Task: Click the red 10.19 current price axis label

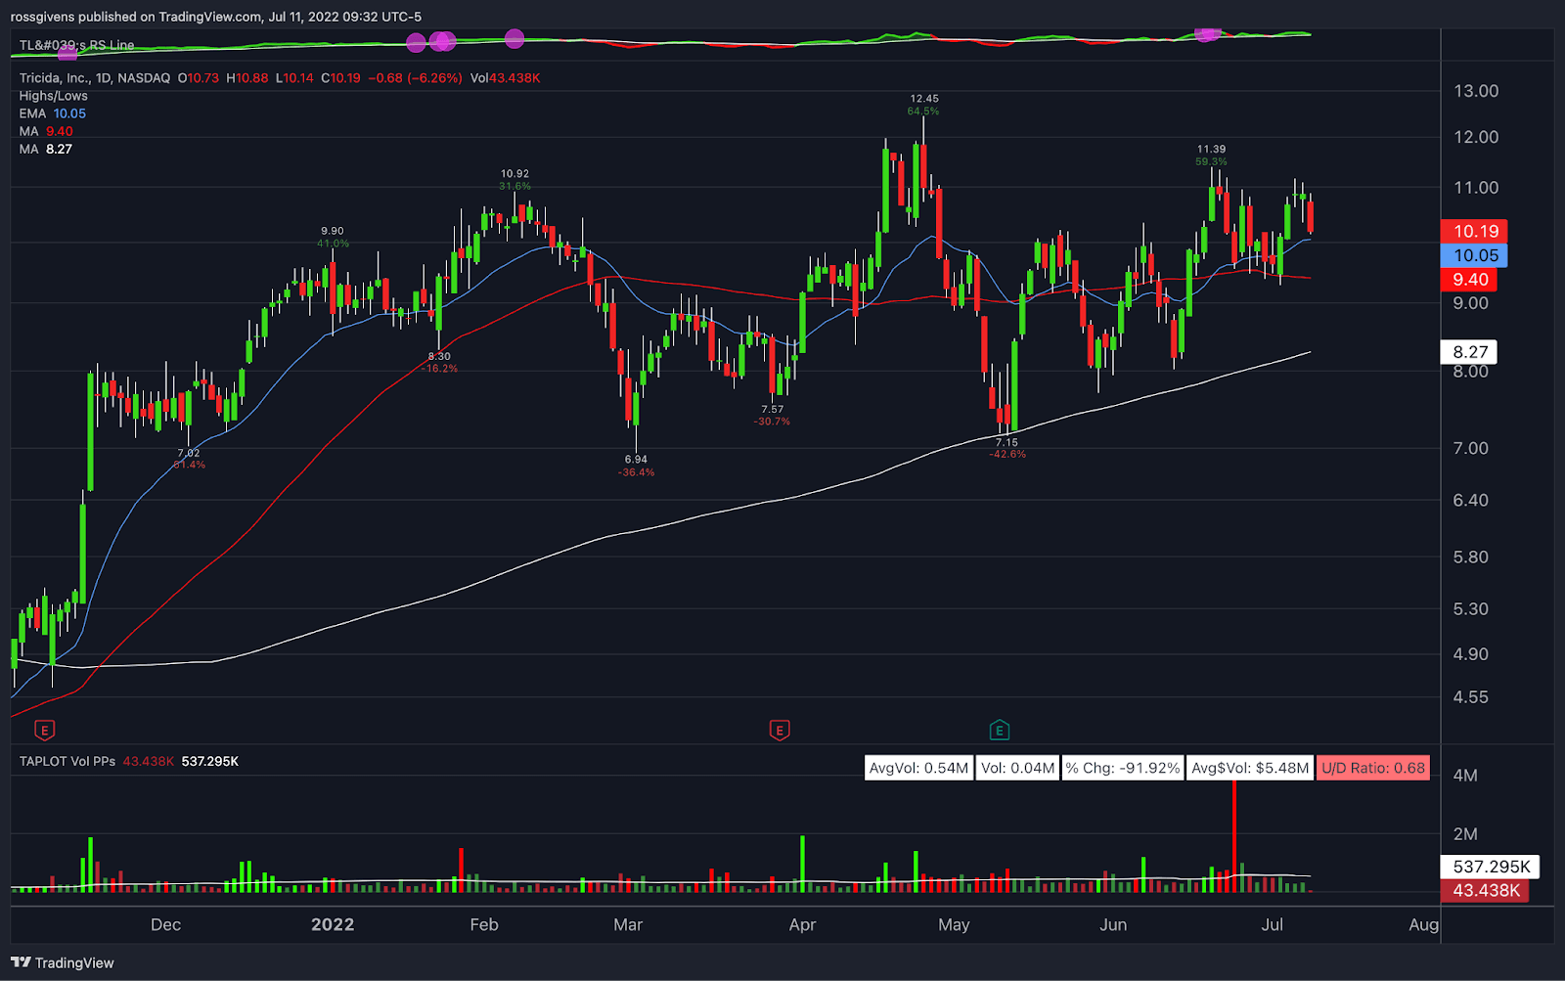Action: [x=1474, y=231]
